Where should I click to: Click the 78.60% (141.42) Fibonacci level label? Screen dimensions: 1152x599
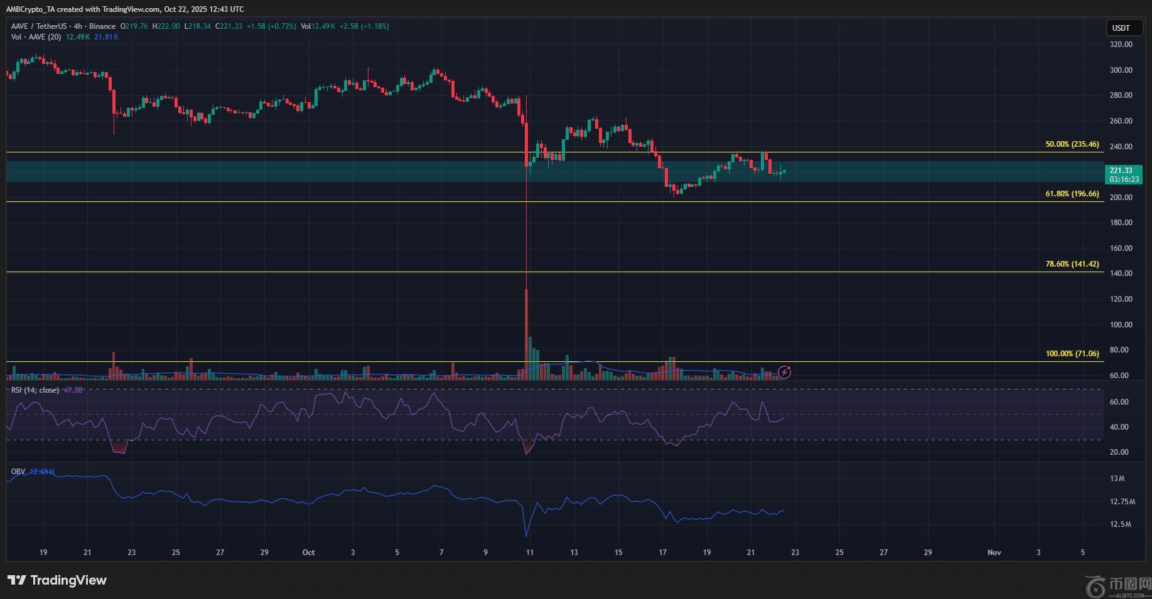[1072, 264]
